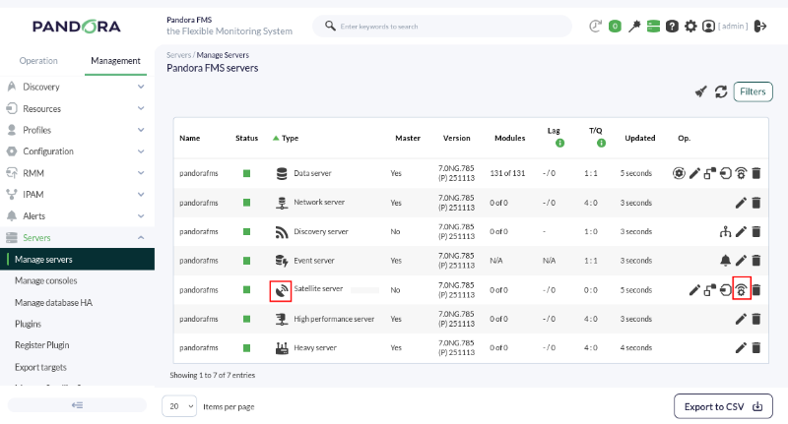Click the Name column header
This screenshot has height=424, width=788.
[x=189, y=138]
